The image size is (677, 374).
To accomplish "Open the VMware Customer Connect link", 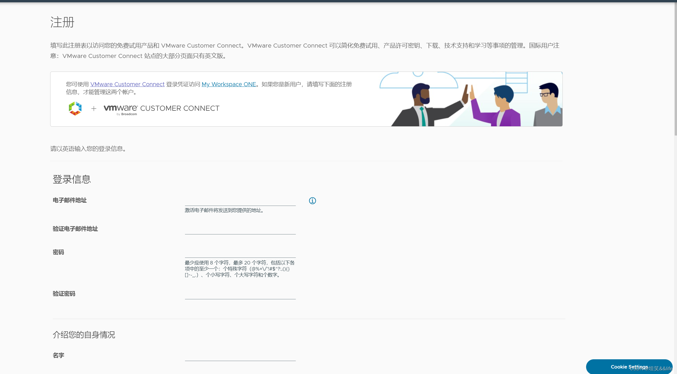I will click(127, 84).
